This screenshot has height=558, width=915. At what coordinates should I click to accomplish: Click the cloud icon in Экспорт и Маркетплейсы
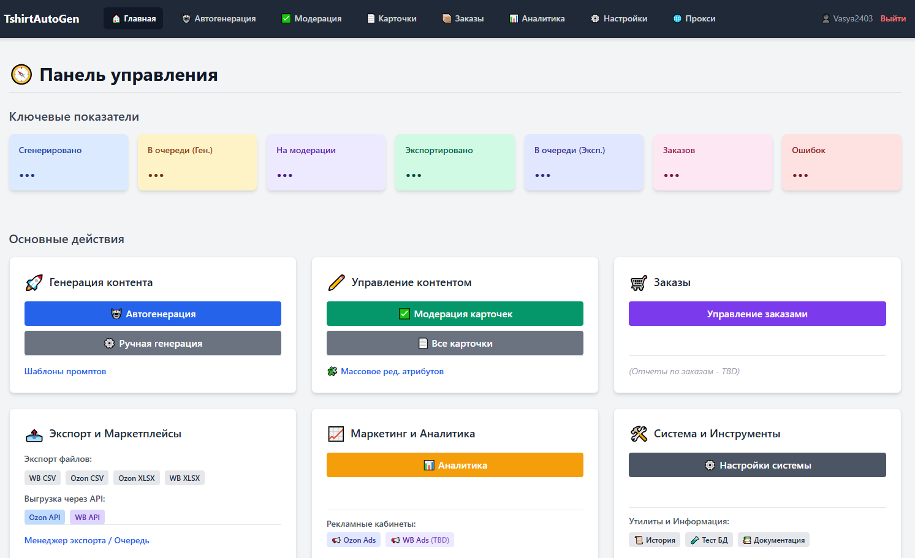click(33, 434)
